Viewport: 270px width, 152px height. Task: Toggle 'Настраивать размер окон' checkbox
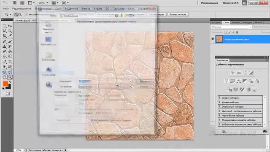(x=27, y=15)
